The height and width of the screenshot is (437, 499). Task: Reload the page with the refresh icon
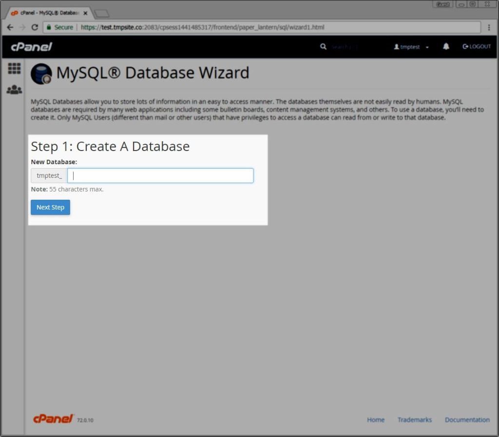[35, 27]
